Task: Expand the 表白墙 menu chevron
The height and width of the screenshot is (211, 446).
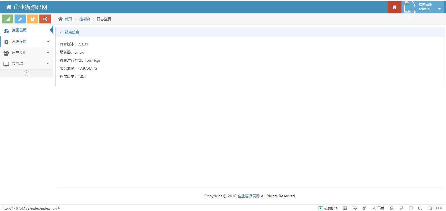Action: pyautogui.click(x=48, y=64)
